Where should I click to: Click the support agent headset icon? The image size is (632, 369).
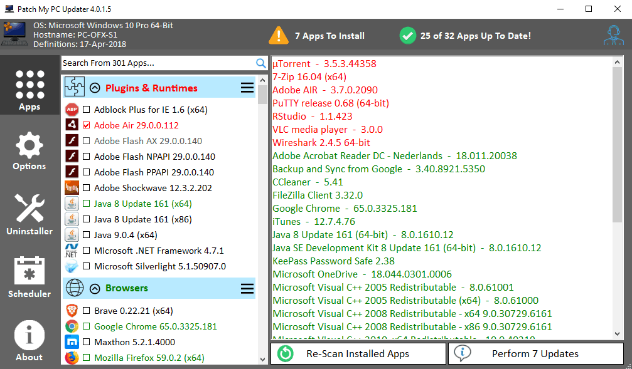click(613, 35)
